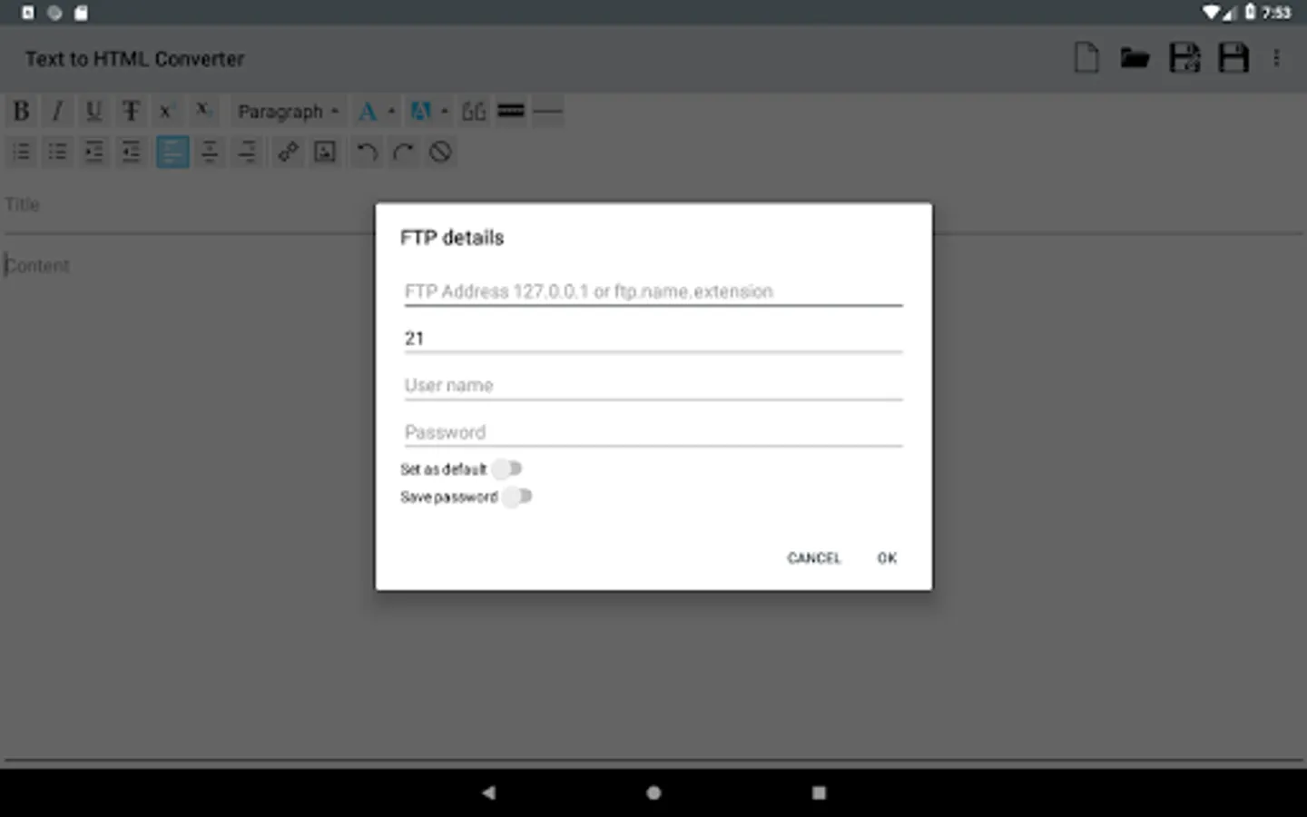Clear formatting with the no-symbol icon
Screen dimensions: 1307x817
pos(440,152)
